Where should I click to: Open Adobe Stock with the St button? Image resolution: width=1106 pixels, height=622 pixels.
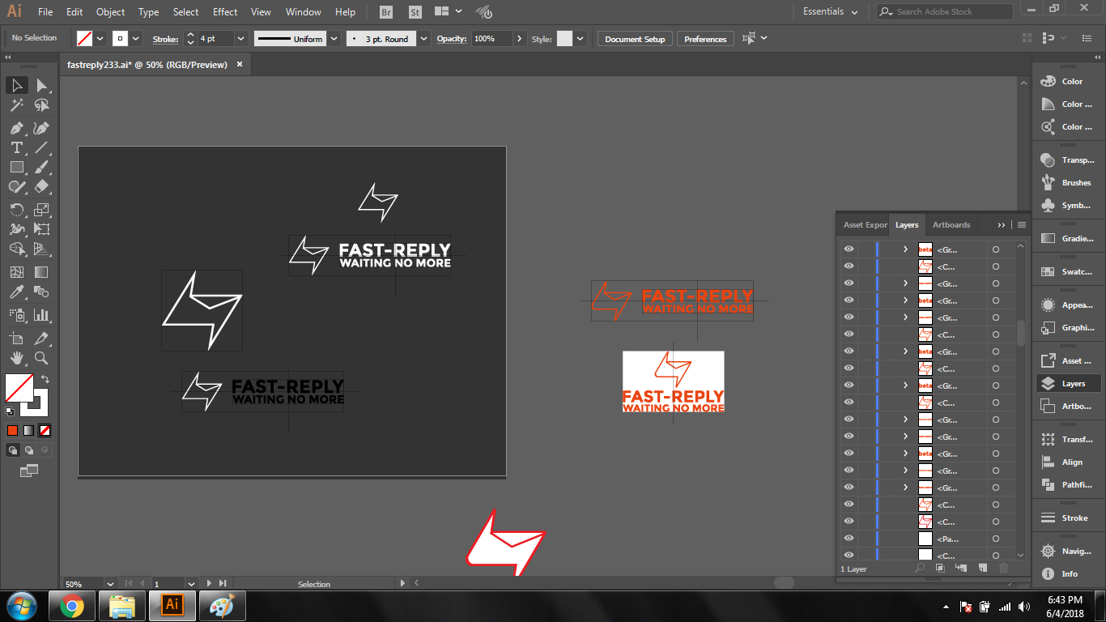[x=415, y=12]
